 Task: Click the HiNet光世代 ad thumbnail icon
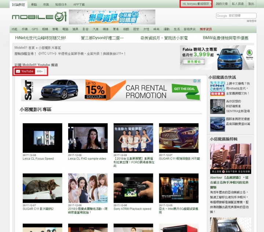click(x=217, y=88)
